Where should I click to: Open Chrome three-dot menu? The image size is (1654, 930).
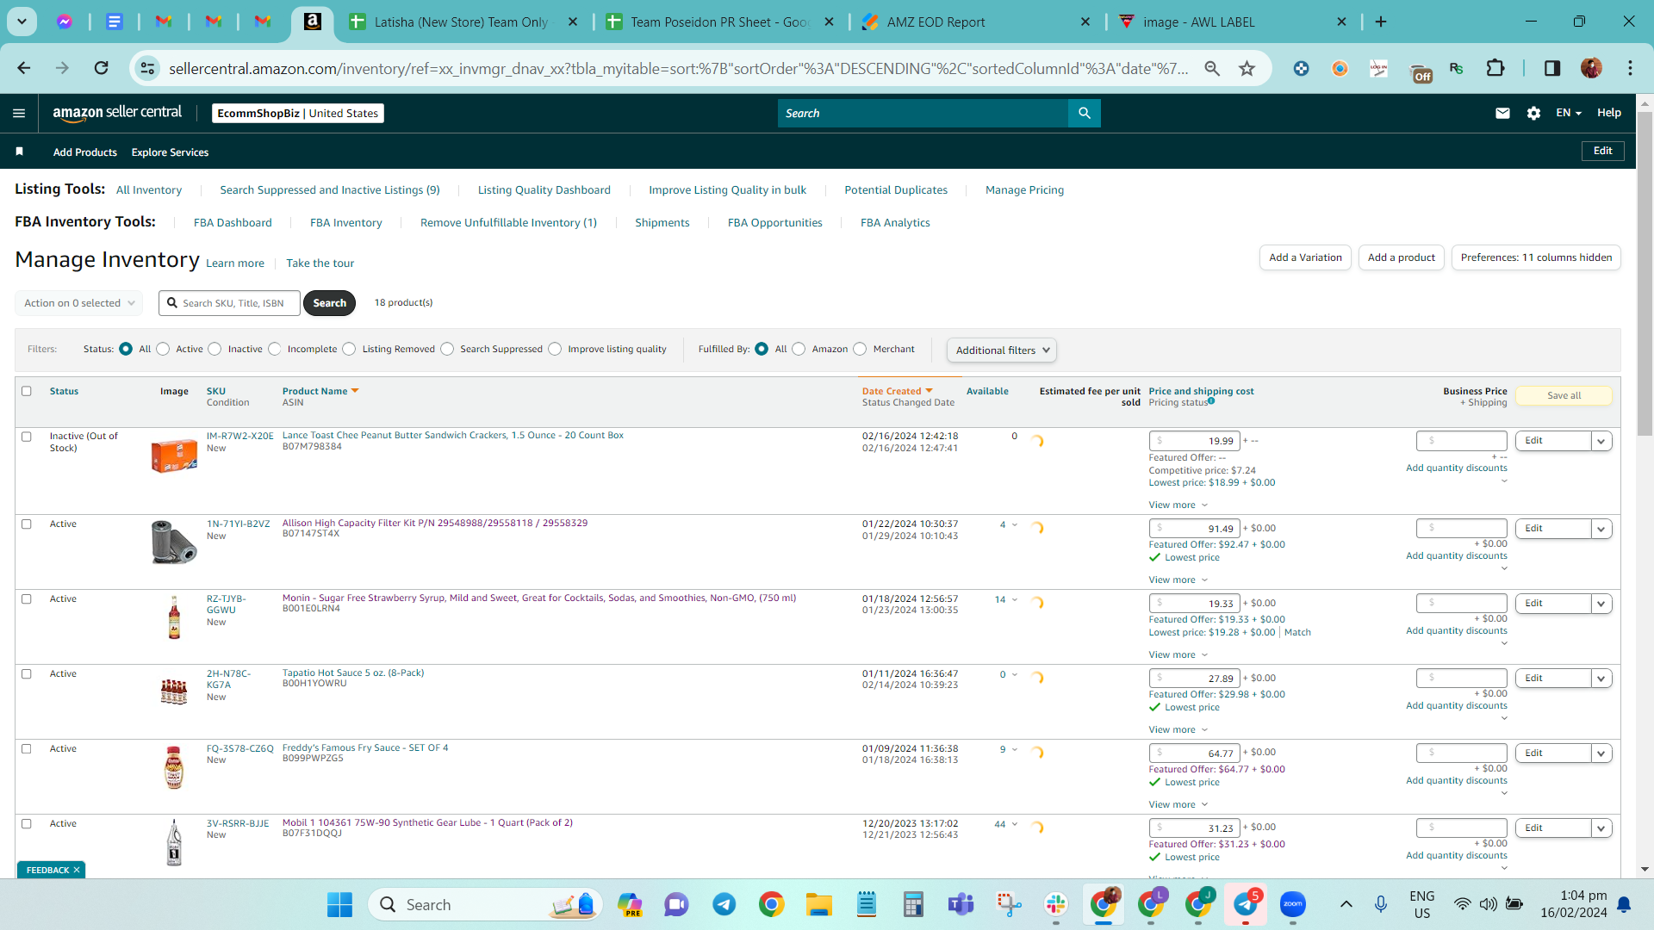(x=1630, y=68)
